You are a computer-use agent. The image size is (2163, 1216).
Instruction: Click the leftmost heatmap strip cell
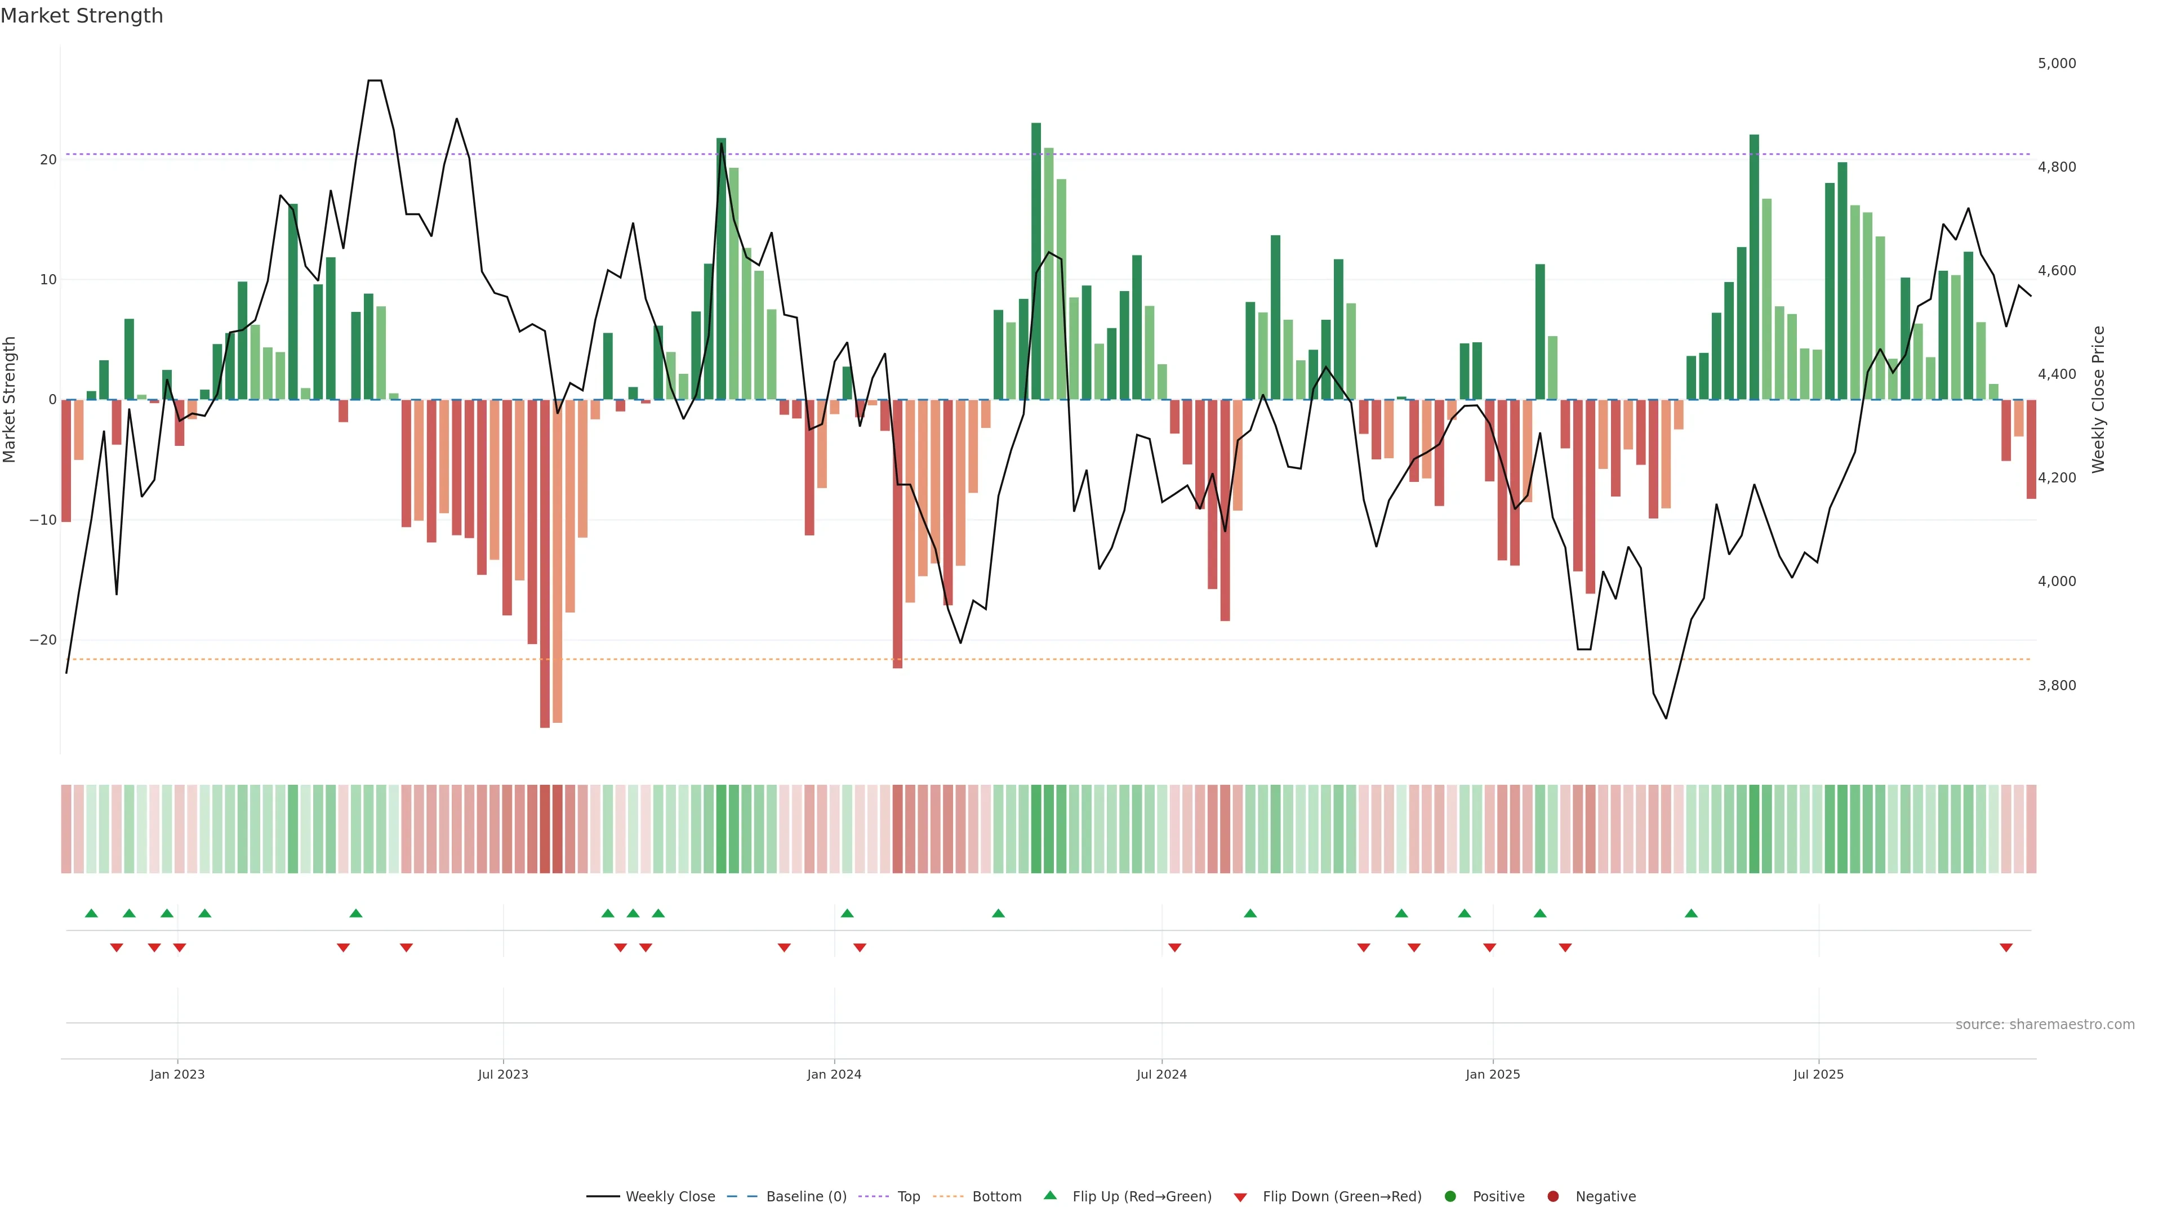point(65,829)
